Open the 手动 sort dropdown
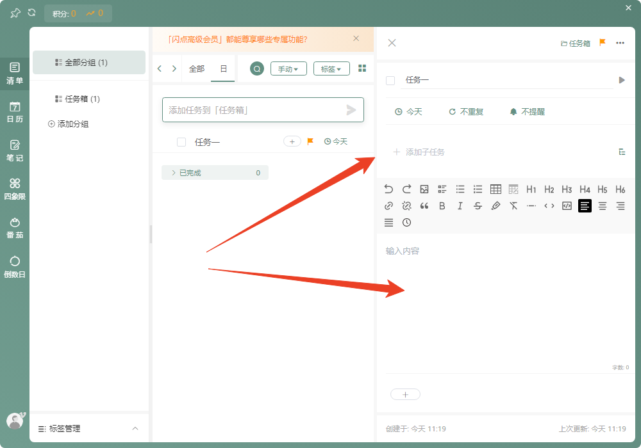 pos(288,68)
